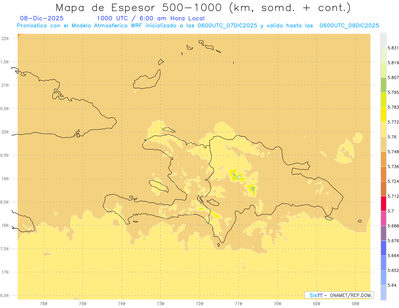
Task: Click the legend value 5.76
Action: pyautogui.click(x=392, y=137)
